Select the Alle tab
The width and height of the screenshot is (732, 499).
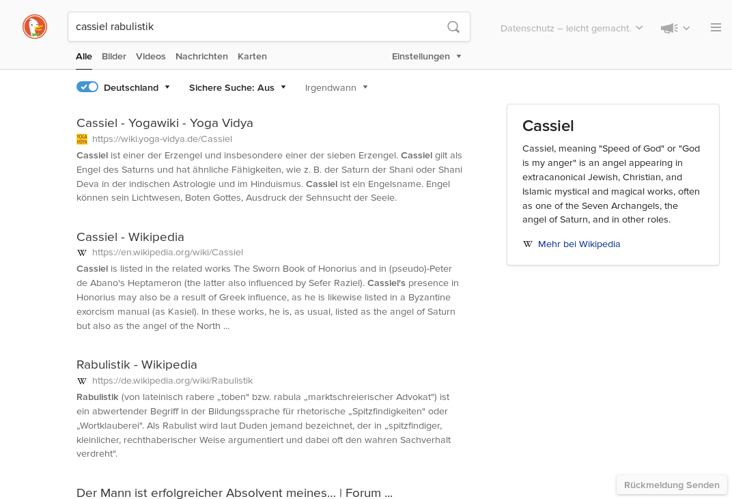tap(84, 57)
